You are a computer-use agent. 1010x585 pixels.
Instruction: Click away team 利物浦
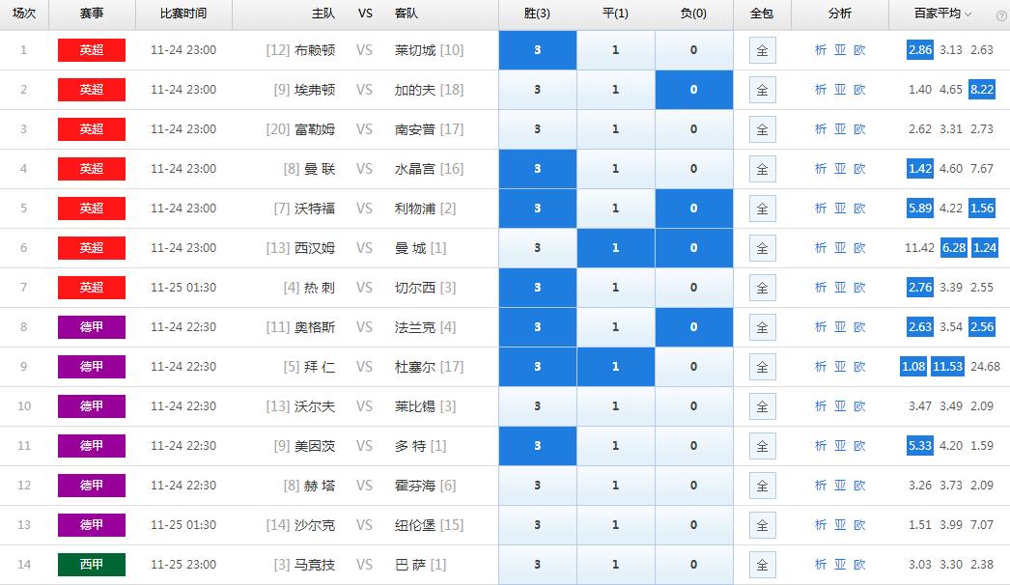pyautogui.click(x=415, y=209)
